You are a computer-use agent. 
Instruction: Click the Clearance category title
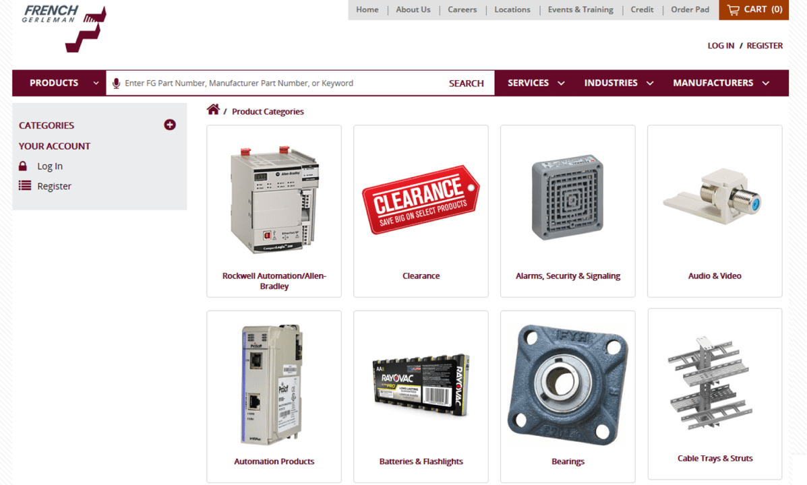(x=421, y=276)
